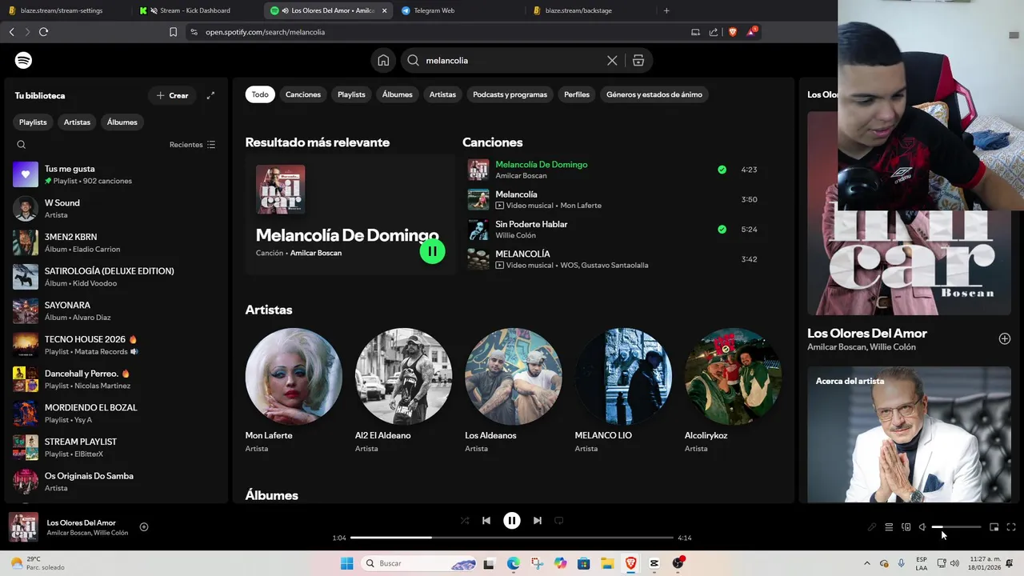The image size is (1024, 576).
Task: Skip to previous track
Action: pos(486,520)
